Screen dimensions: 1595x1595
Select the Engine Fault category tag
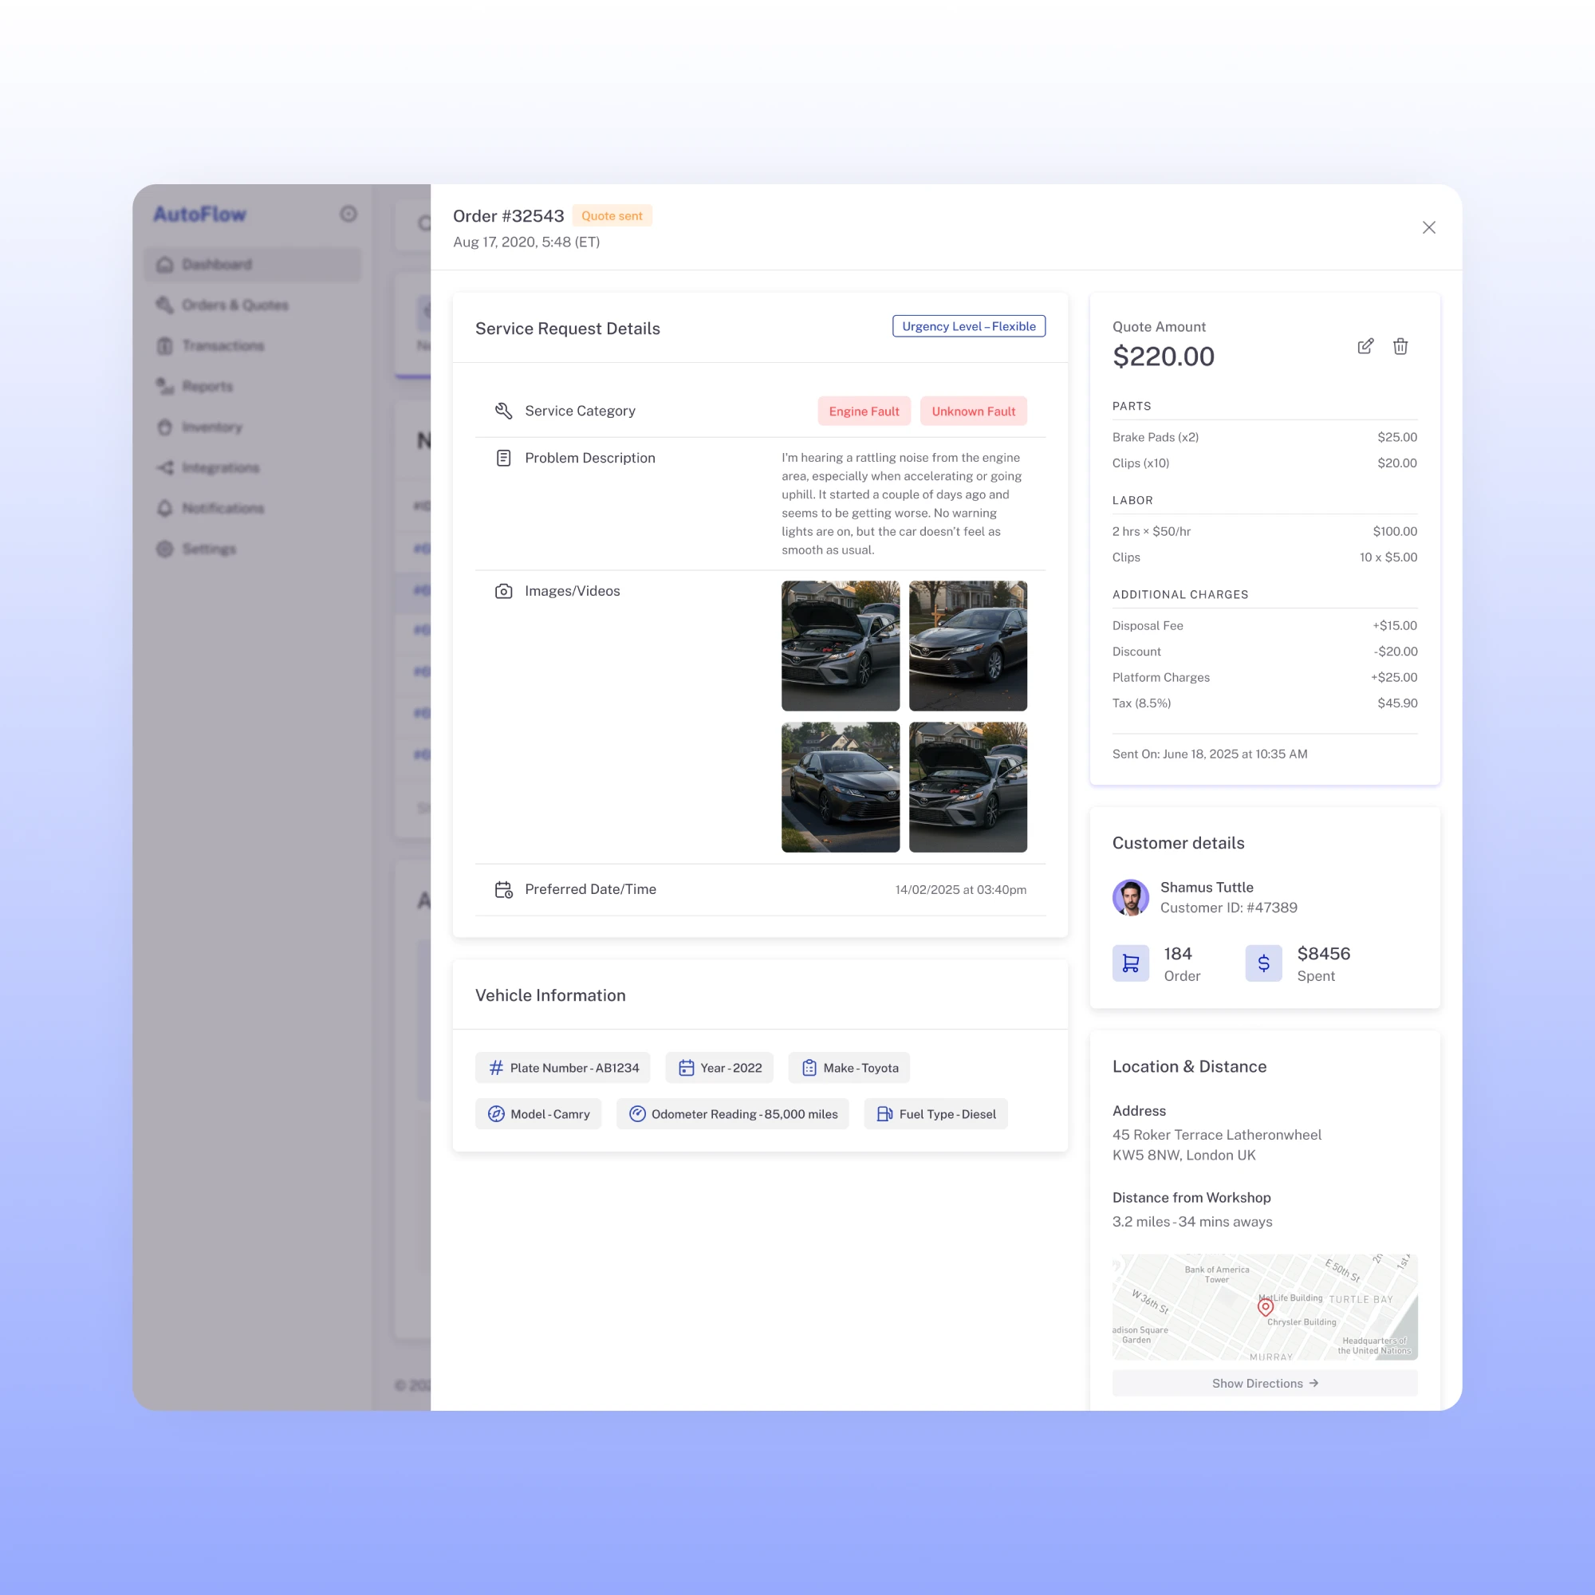tap(864, 412)
